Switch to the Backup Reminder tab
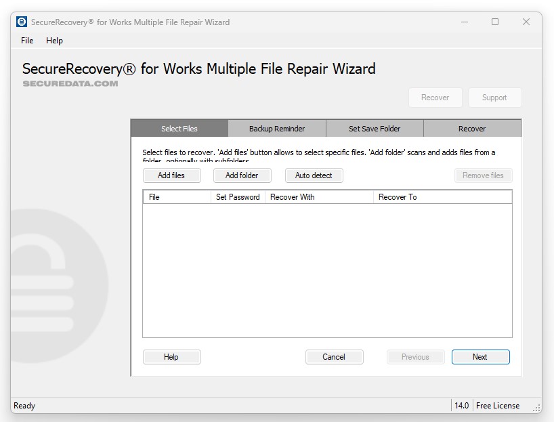The width and height of the screenshot is (554, 422). click(x=277, y=129)
